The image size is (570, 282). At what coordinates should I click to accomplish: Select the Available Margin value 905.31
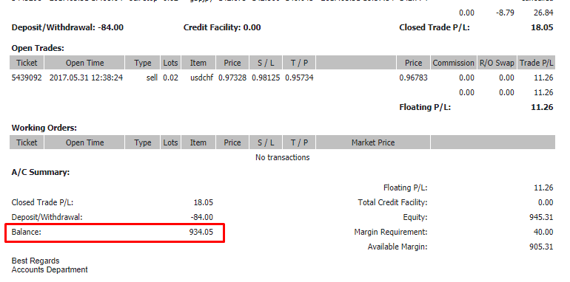[541, 247]
